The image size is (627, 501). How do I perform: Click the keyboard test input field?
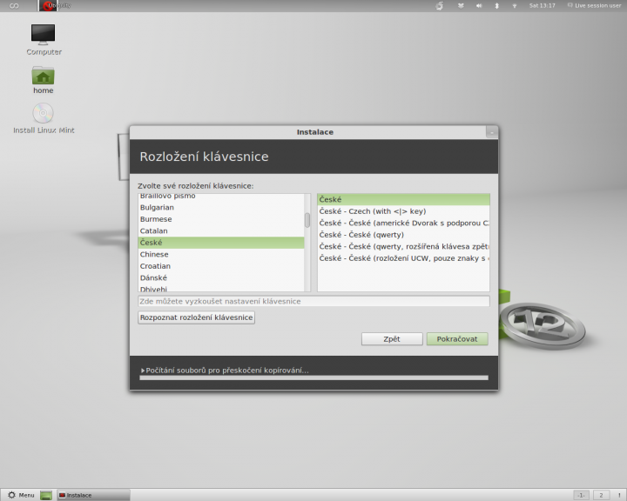[x=313, y=301]
